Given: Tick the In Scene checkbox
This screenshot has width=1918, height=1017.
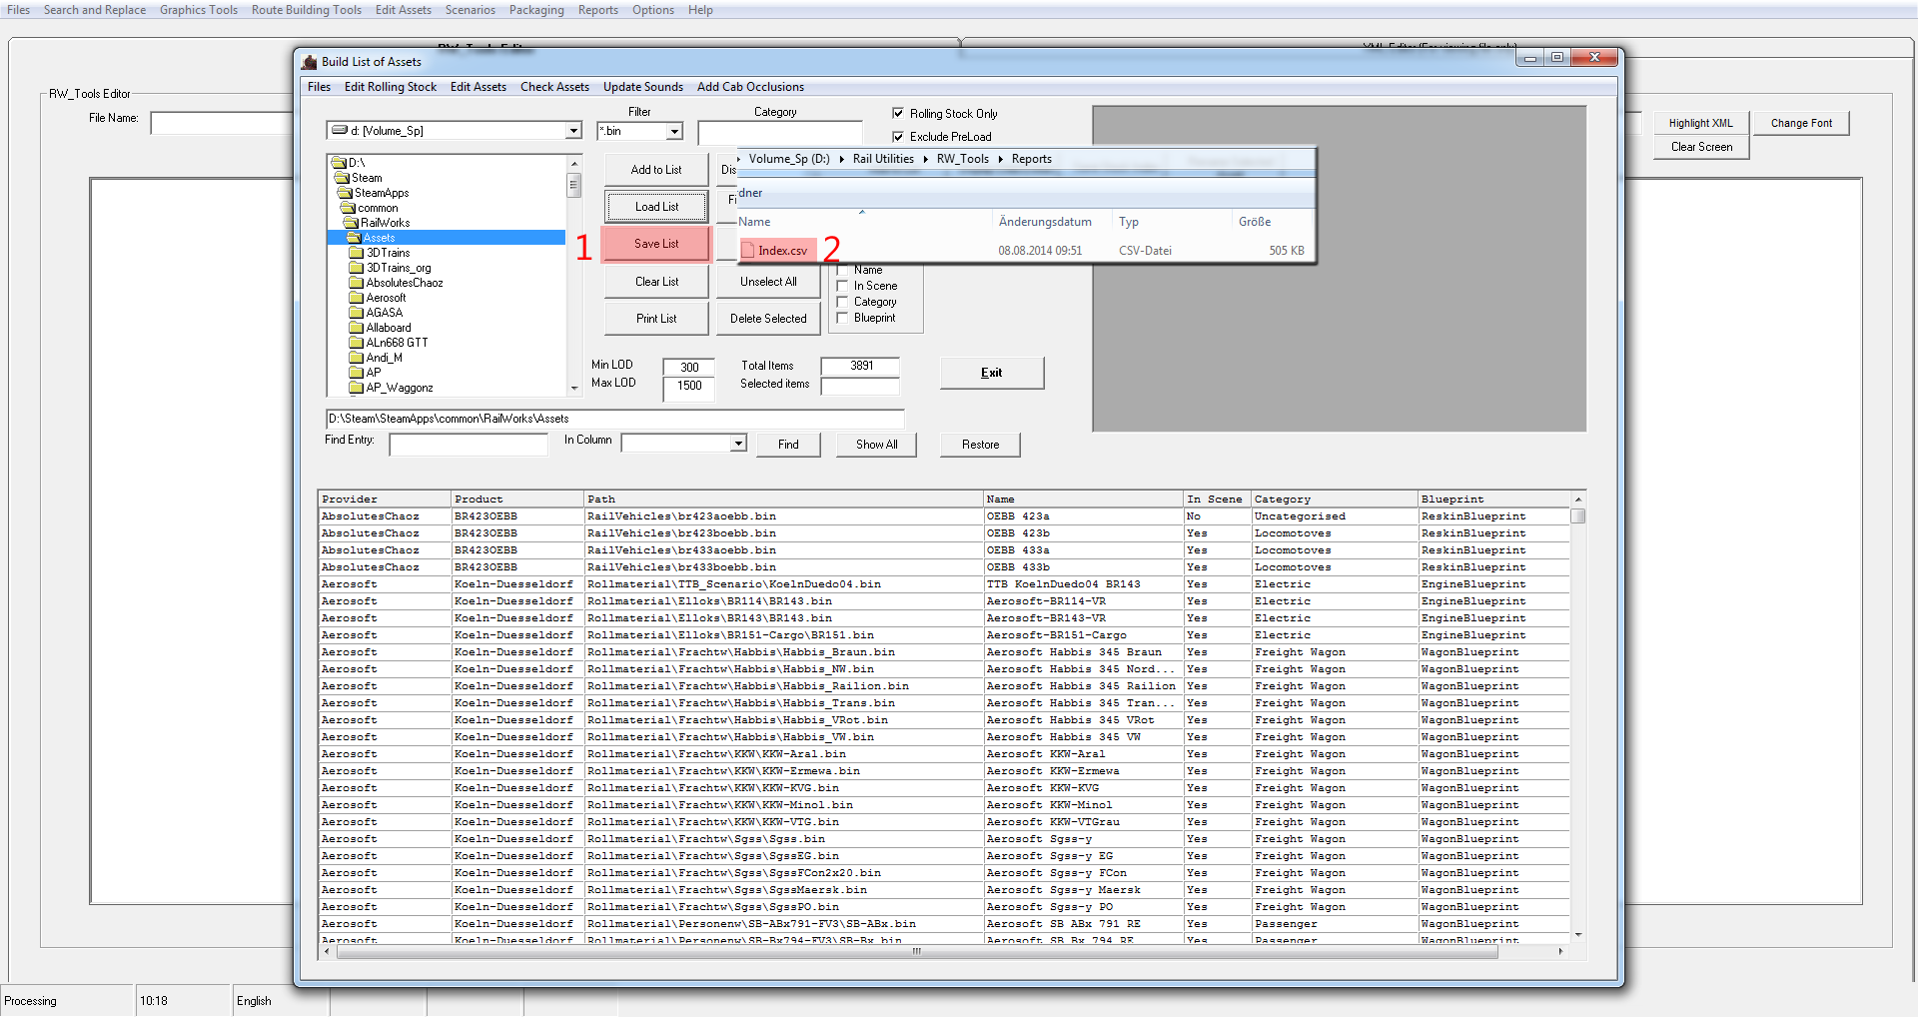Looking at the screenshot, I should tap(842, 286).
